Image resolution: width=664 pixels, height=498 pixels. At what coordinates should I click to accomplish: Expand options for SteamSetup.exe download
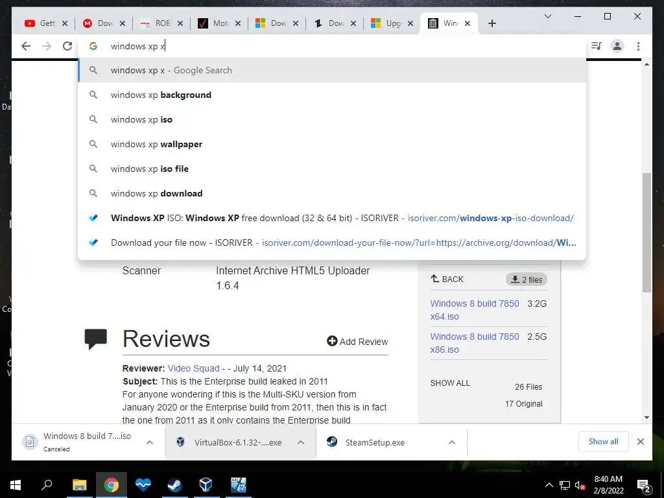click(x=452, y=442)
